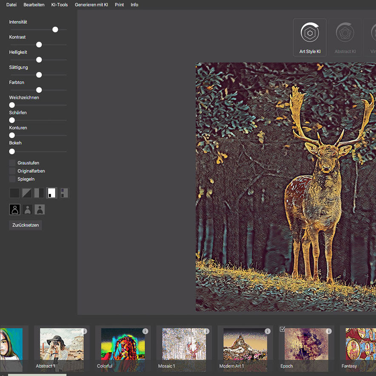Toggle the Spiegeln checkbox
This screenshot has height=376, width=376.
click(12, 179)
